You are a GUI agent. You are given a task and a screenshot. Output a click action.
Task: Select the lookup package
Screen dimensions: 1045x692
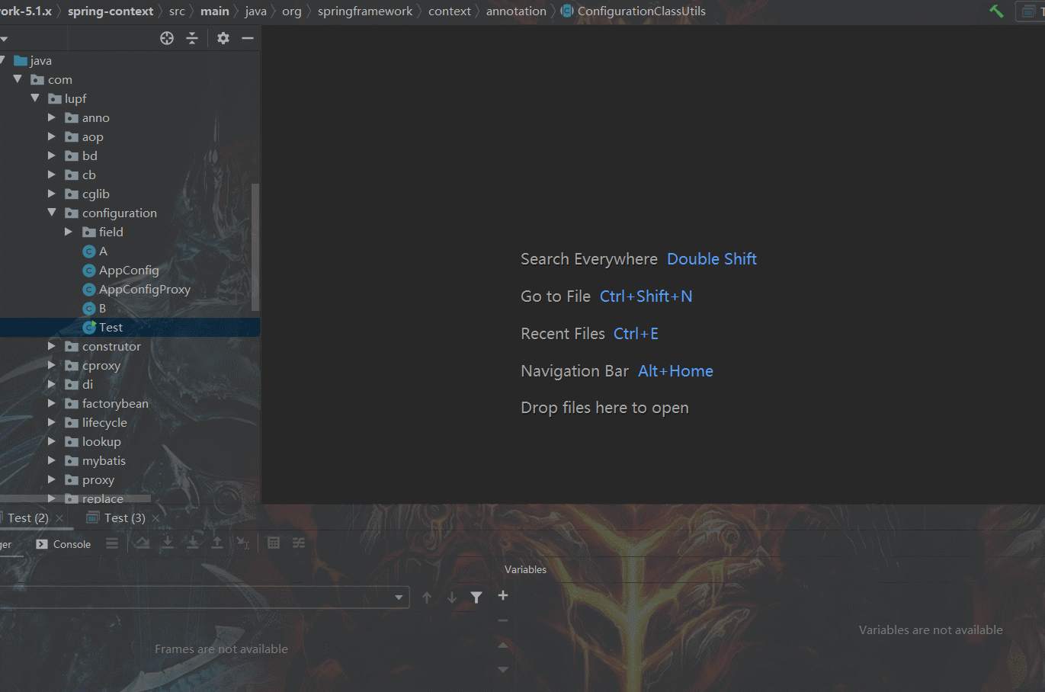[101, 442]
